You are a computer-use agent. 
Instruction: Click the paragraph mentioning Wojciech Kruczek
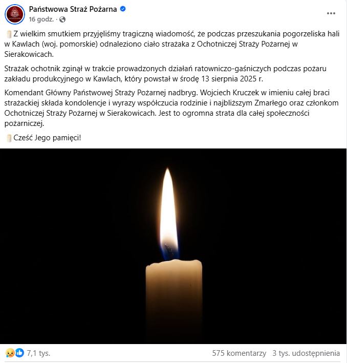[171, 108]
